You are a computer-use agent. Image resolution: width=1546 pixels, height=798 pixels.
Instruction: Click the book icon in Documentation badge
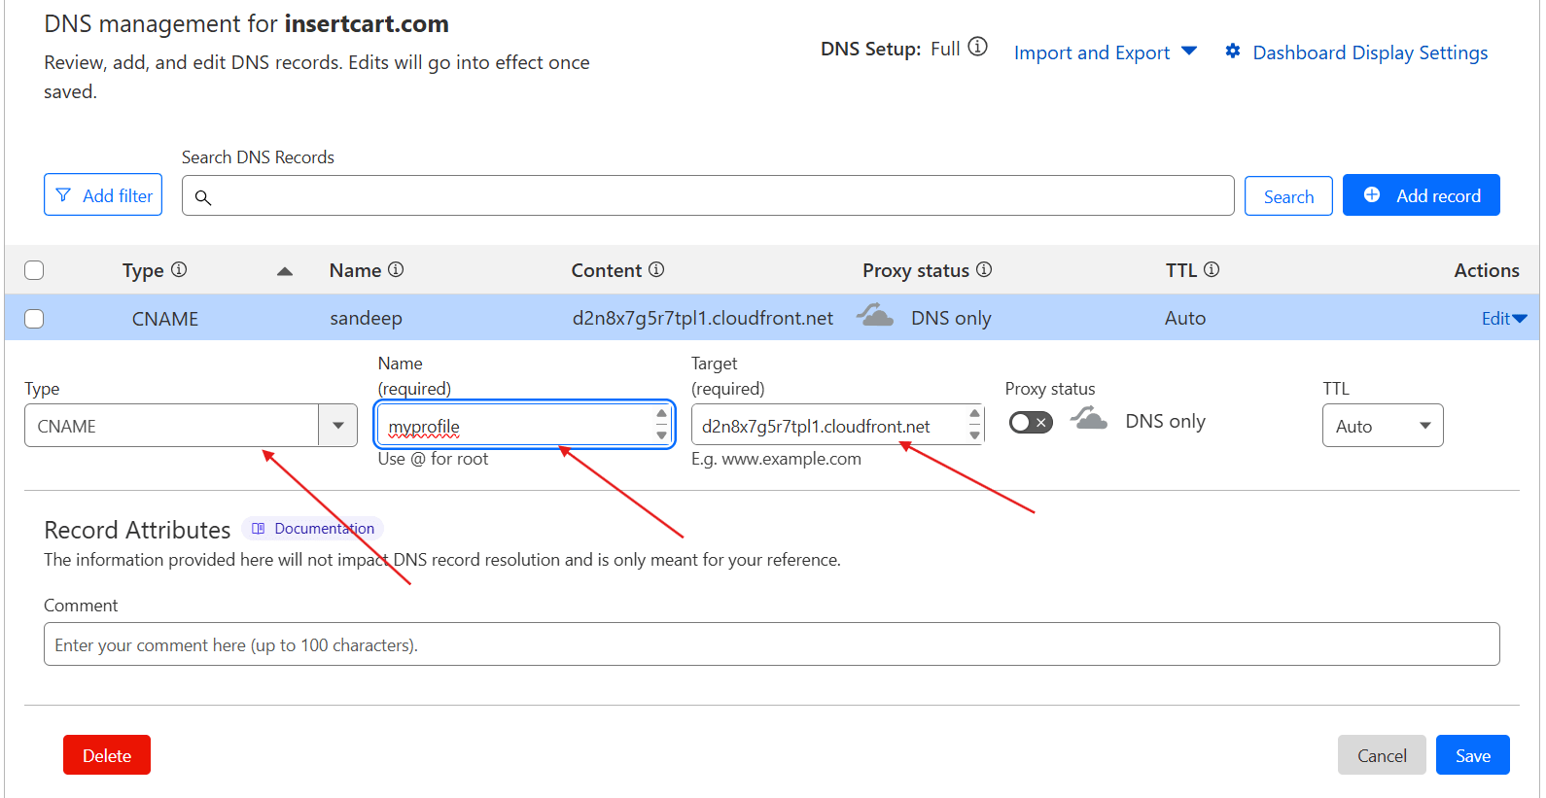click(x=258, y=529)
